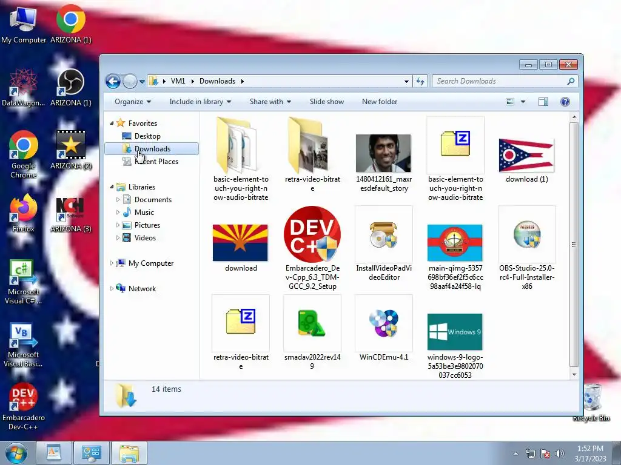
Task: Select the download (1) flag image
Action: click(527, 159)
